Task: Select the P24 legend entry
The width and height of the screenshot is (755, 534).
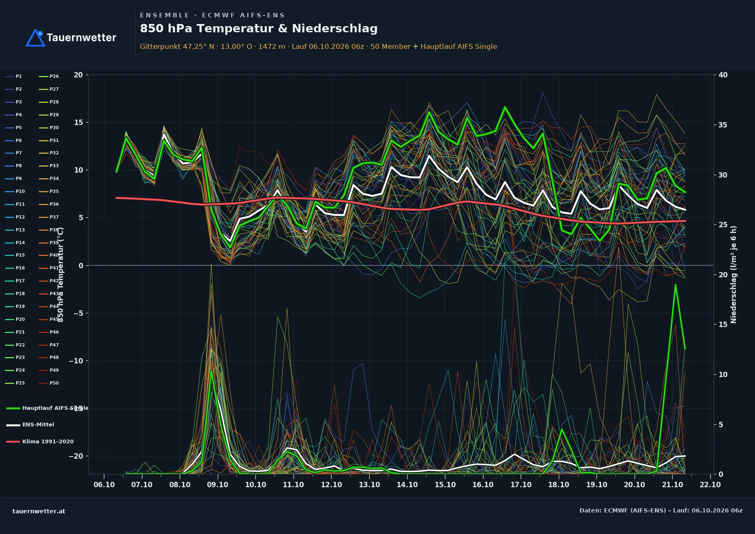Action: click(15, 370)
